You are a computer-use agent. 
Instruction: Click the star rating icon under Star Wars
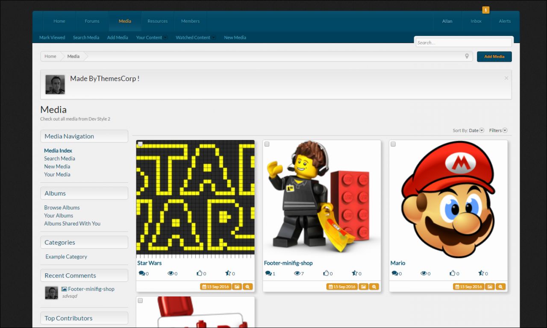(x=228, y=273)
